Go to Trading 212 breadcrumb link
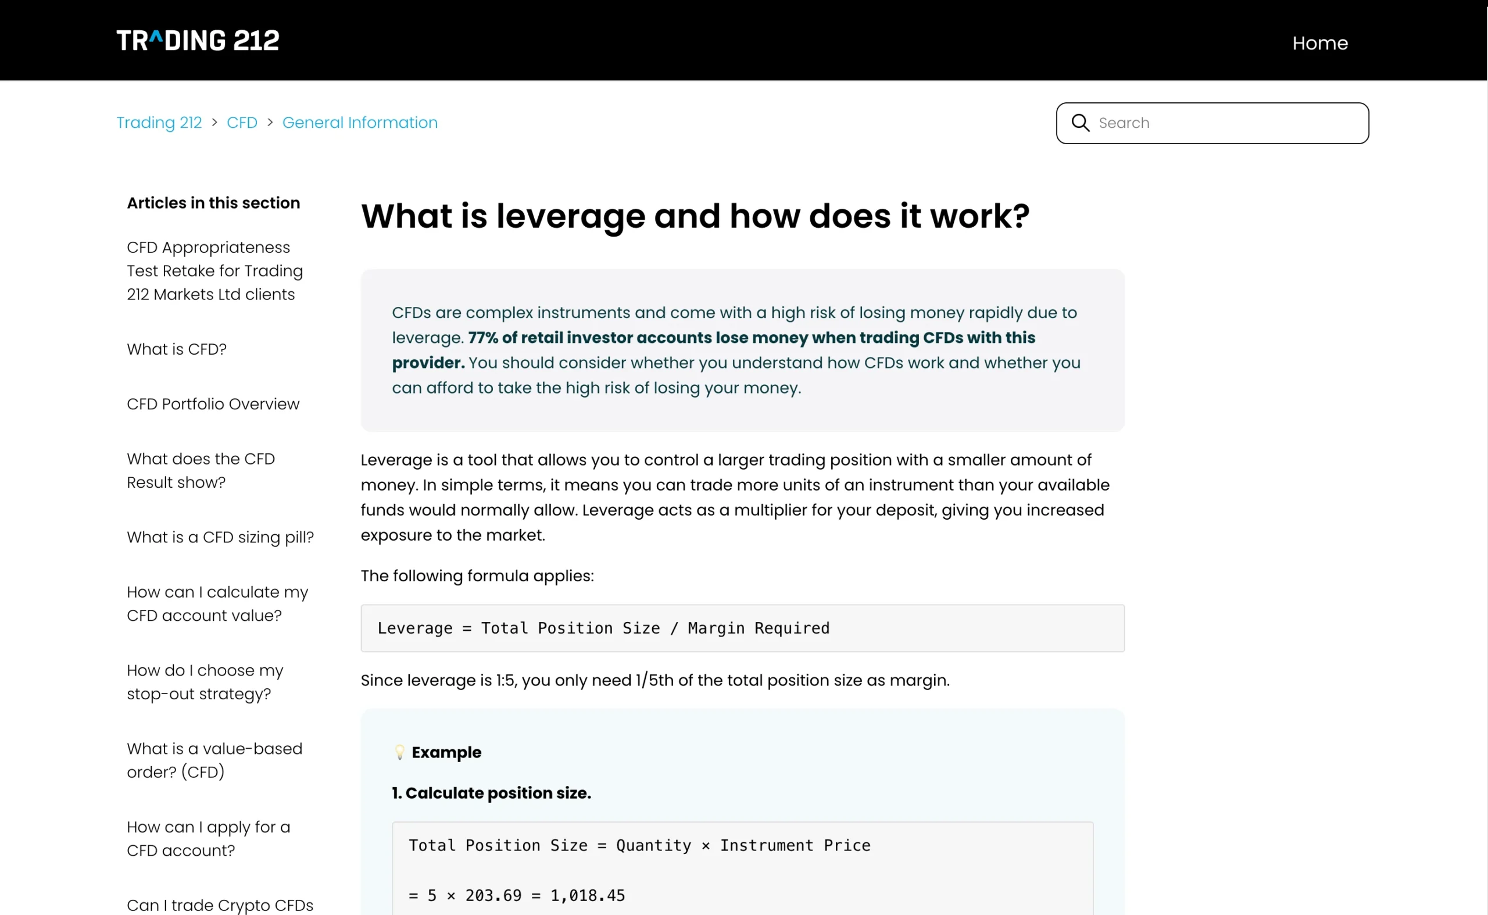Viewport: 1488px width, 915px height. pos(159,122)
